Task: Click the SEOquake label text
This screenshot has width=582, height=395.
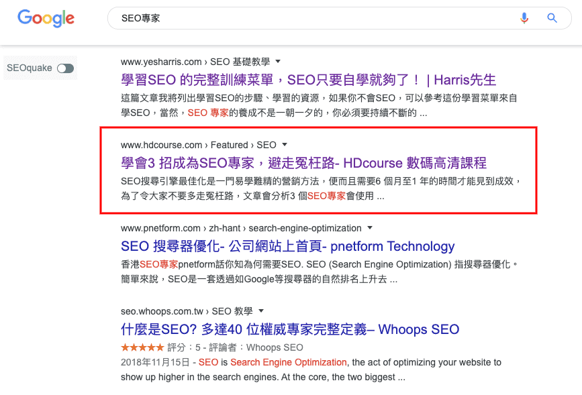Action: pos(30,68)
